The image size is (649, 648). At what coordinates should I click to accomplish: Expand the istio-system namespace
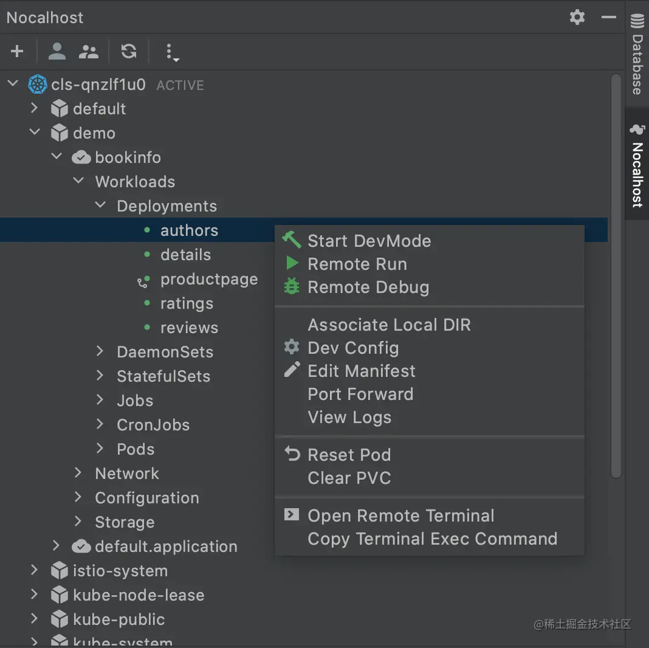click(35, 570)
